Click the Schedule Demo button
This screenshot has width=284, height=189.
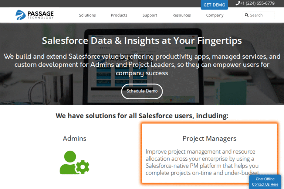[142, 91]
